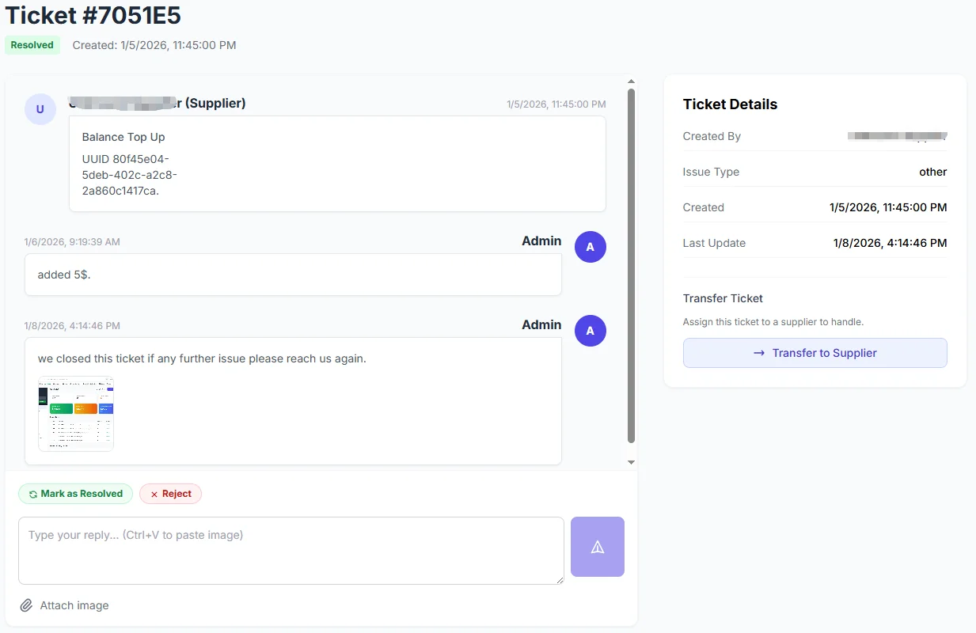
Task: Focus the "Type your reply" text box
Action: (291, 550)
